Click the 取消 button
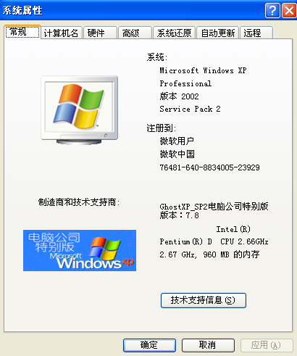The width and height of the screenshot is (297, 356). 208,345
